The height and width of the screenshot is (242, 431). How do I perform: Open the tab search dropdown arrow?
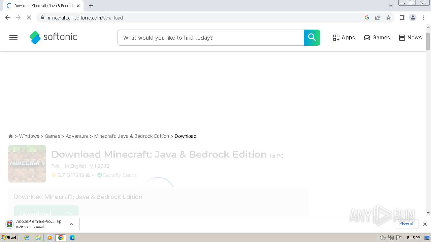(x=391, y=6)
